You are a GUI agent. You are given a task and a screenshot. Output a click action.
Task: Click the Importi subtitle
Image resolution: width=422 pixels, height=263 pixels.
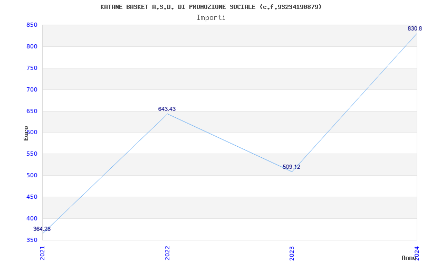click(x=211, y=18)
